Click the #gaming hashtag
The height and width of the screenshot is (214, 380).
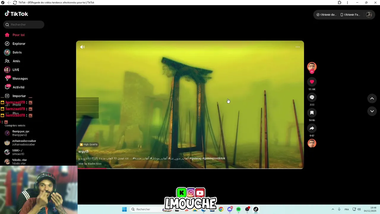[195, 158]
